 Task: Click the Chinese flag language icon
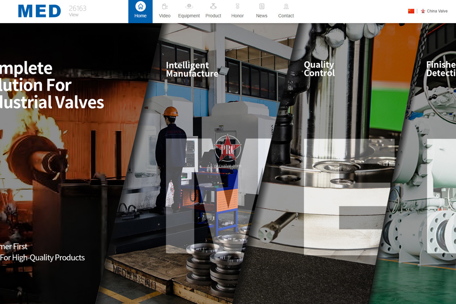pyautogui.click(x=411, y=11)
